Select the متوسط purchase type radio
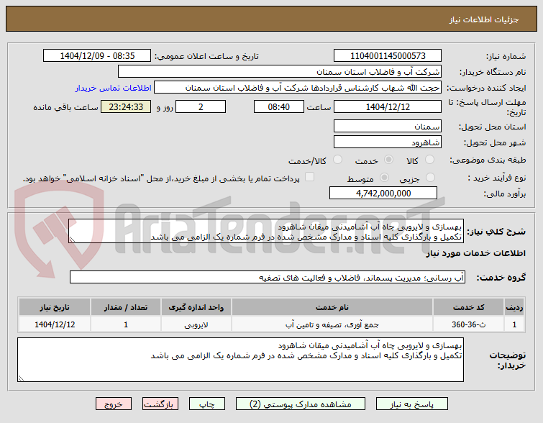 [x=384, y=178]
